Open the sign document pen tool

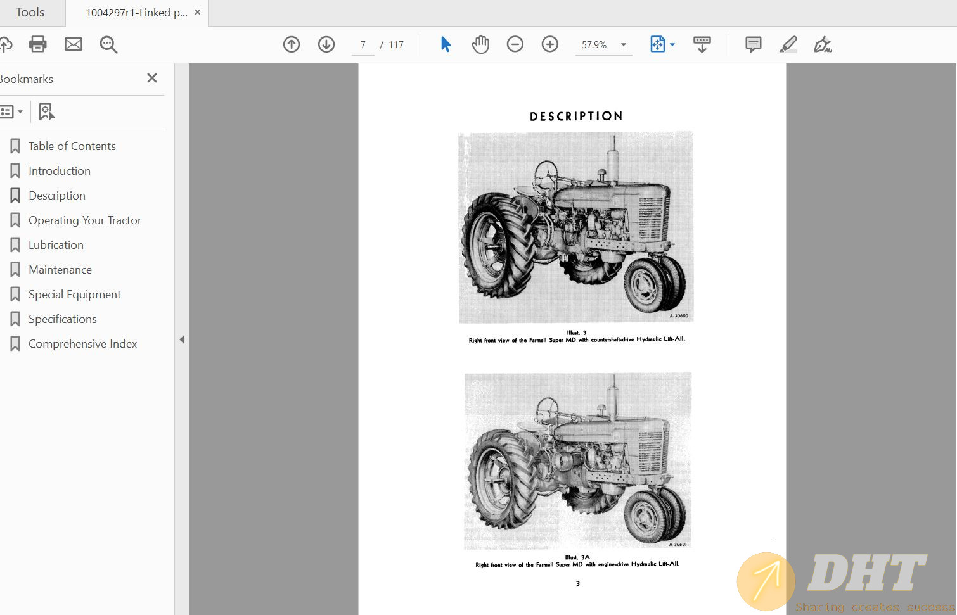click(823, 44)
